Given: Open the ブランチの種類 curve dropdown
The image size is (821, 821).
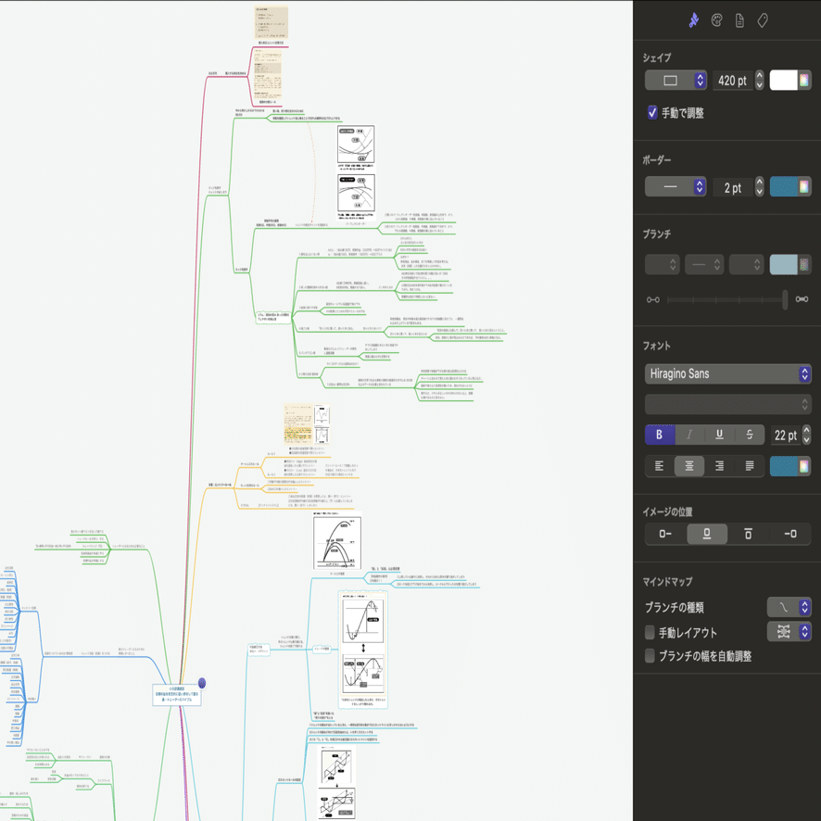Looking at the screenshot, I should 789,607.
